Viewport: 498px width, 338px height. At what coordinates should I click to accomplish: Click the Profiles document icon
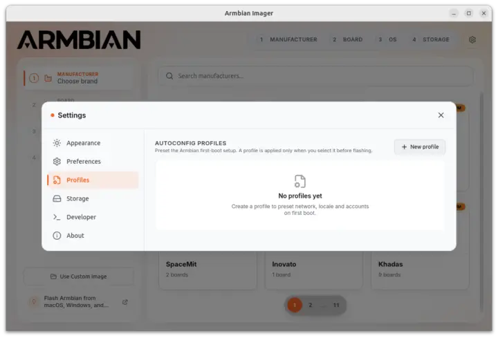coord(57,180)
